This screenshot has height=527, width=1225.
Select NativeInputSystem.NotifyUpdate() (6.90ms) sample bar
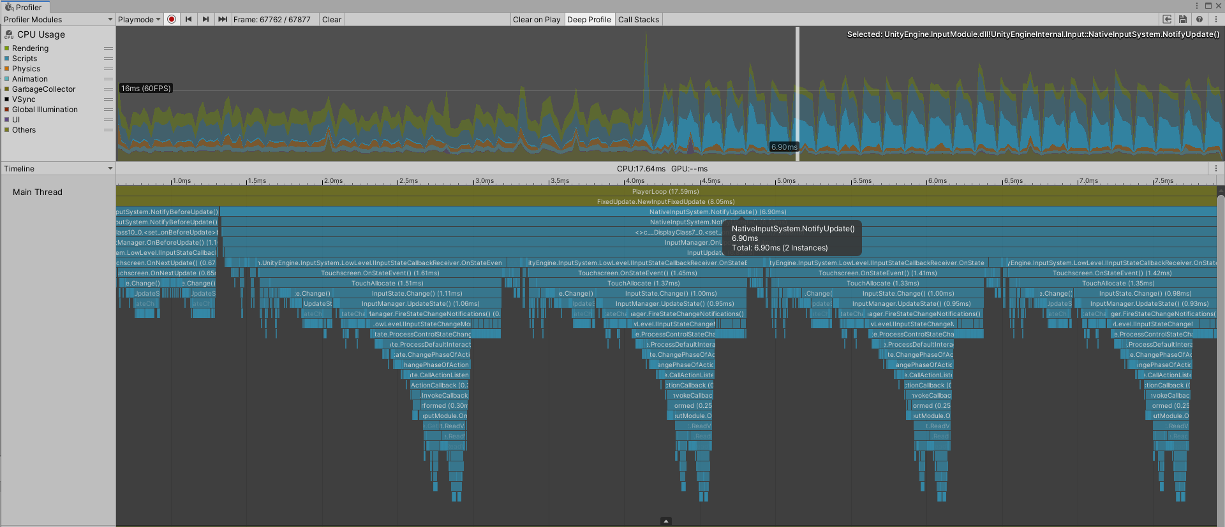click(x=718, y=212)
